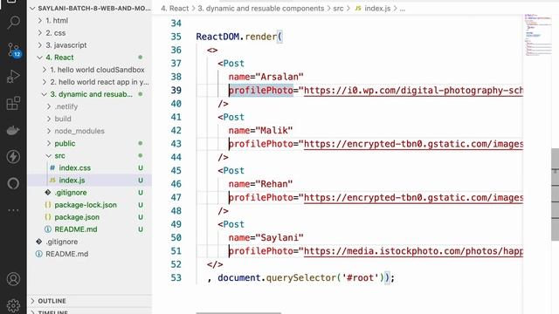Image resolution: width=559 pixels, height=314 pixels.
Task: Click name="Malik" attribute
Action: point(260,131)
